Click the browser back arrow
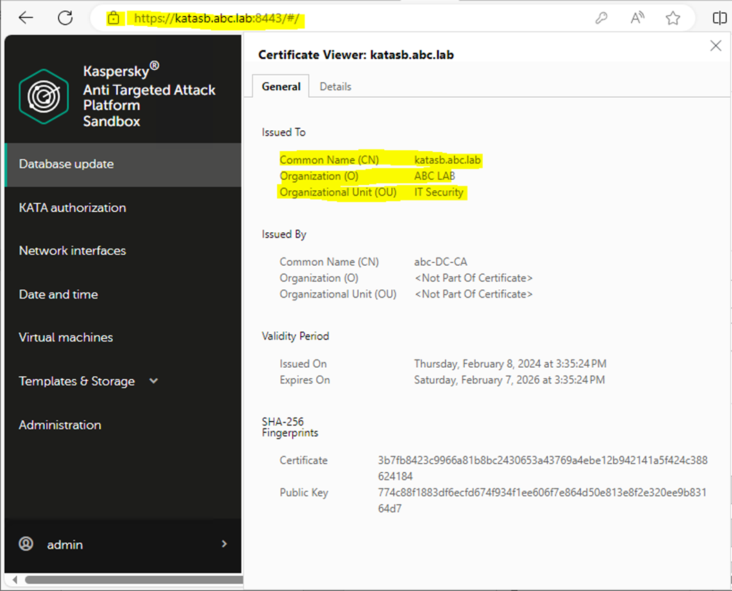The image size is (732, 591). (26, 18)
